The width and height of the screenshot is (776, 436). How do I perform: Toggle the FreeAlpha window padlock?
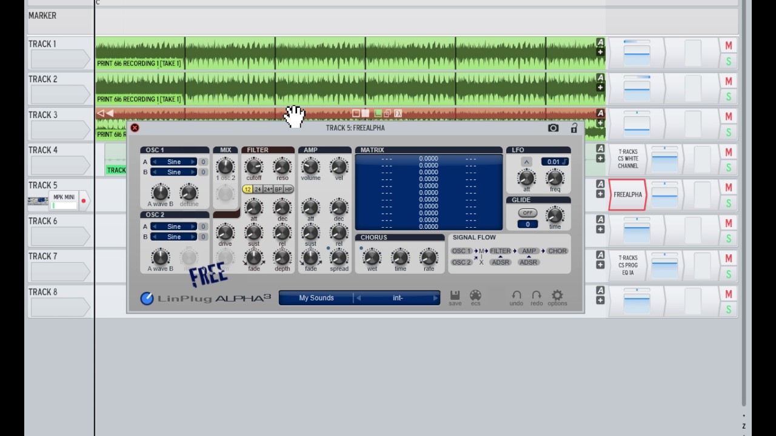click(x=574, y=128)
